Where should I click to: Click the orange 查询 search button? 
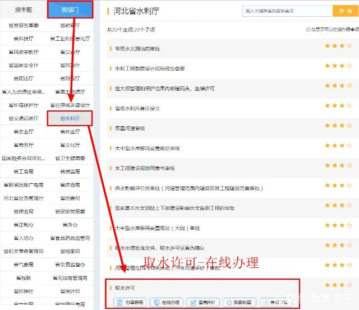[346, 11]
